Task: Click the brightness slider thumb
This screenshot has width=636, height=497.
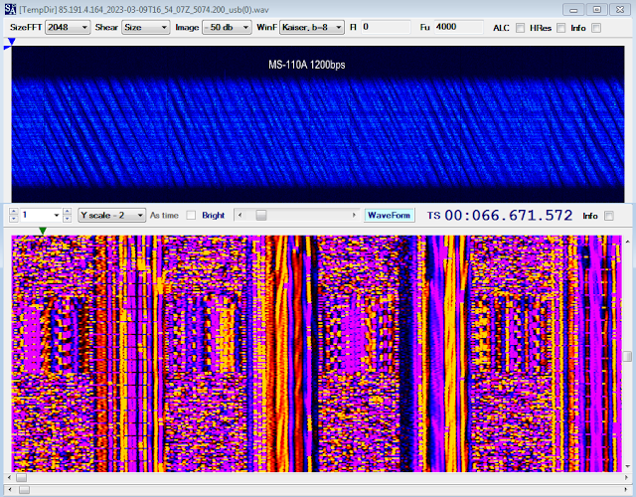Action: click(x=261, y=215)
